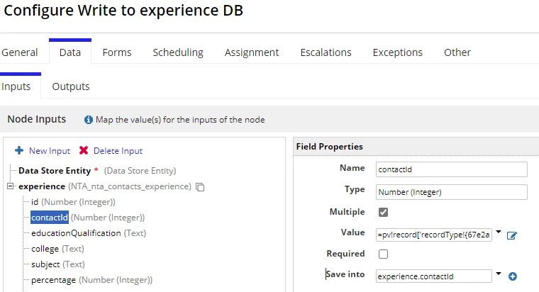Click the Save into text field
This screenshot has width=539, height=292.
(x=434, y=276)
